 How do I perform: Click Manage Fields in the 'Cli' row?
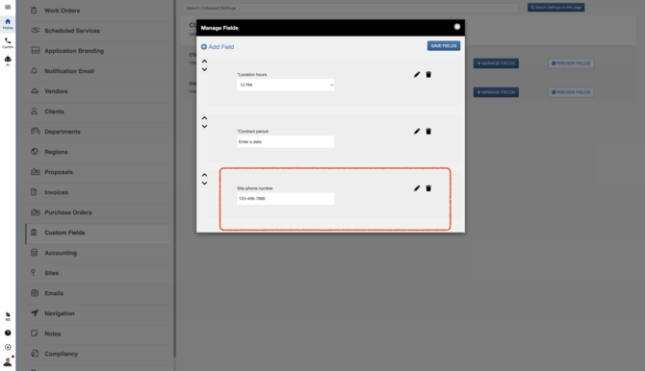tap(496, 63)
